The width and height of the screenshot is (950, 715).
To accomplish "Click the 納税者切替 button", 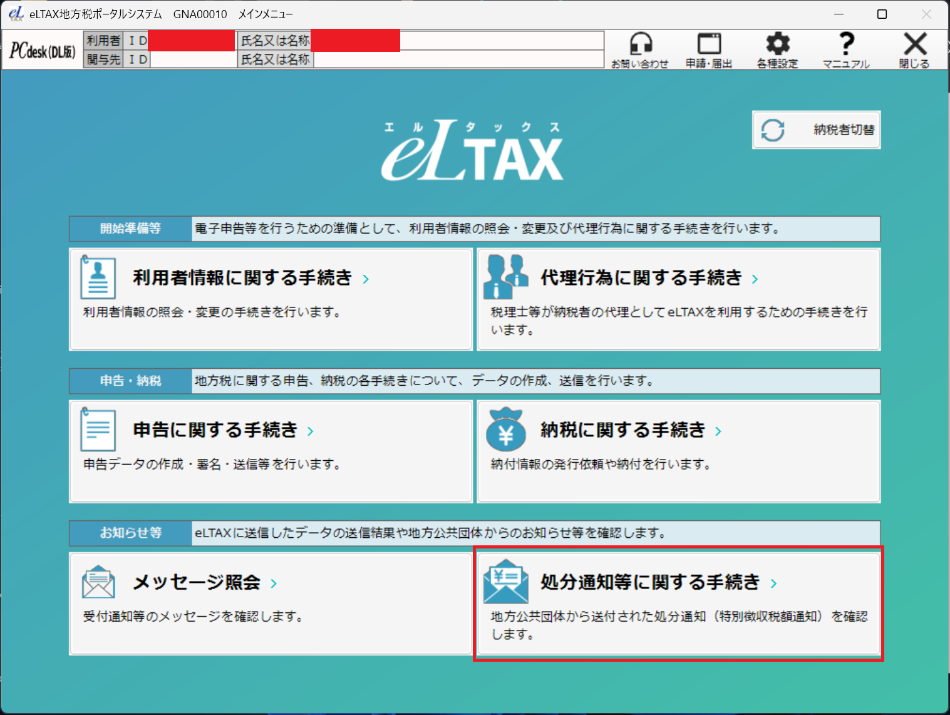I will tap(816, 130).
